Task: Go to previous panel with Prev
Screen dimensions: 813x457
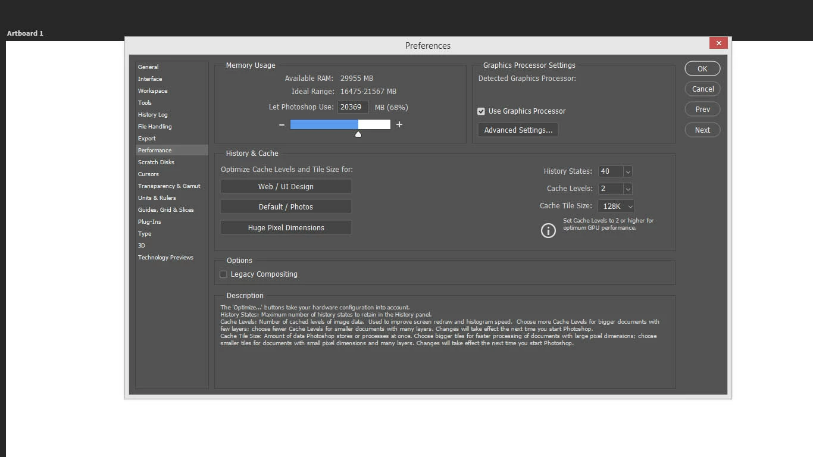Action: click(x=702, y=109)
